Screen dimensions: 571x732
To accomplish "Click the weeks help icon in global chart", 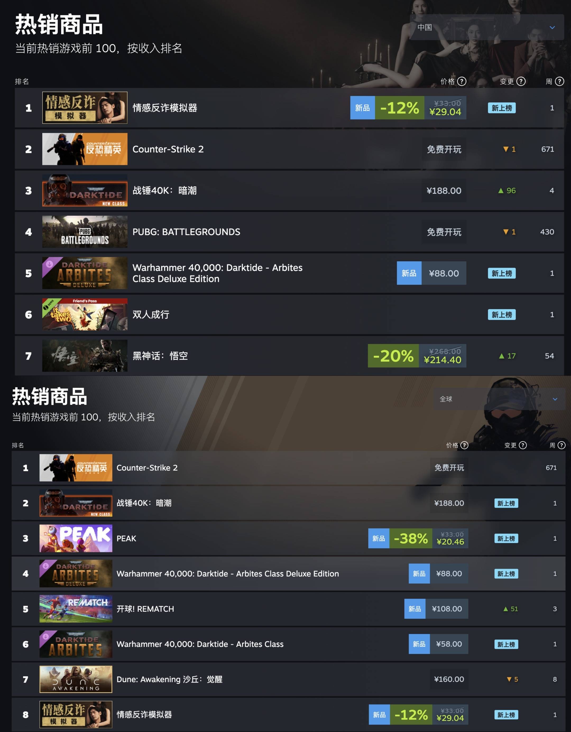I will pyautogui.click(x=561, y=445).
